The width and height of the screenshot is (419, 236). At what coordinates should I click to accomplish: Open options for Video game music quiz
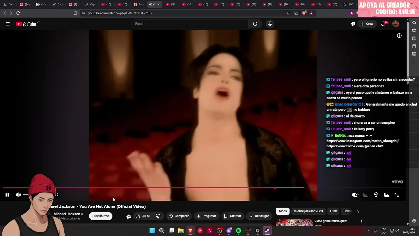point(362,222)
